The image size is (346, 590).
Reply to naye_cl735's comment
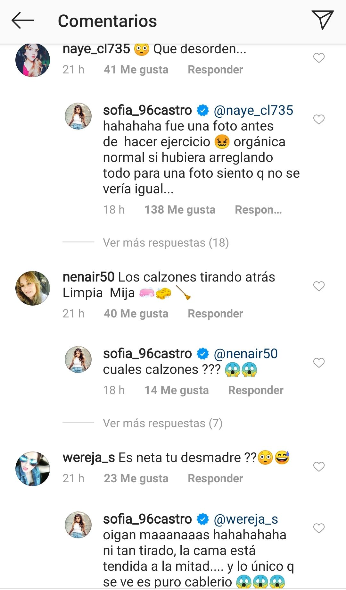215,70
